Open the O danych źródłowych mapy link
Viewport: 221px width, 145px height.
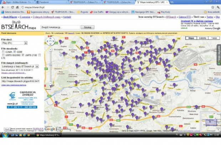(x=47, y=17)
